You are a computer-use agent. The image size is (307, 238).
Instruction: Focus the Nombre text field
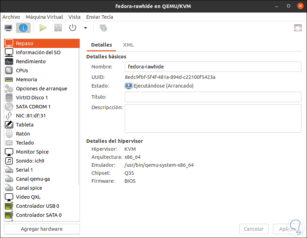pyautogui.click(x=213, y=66)
